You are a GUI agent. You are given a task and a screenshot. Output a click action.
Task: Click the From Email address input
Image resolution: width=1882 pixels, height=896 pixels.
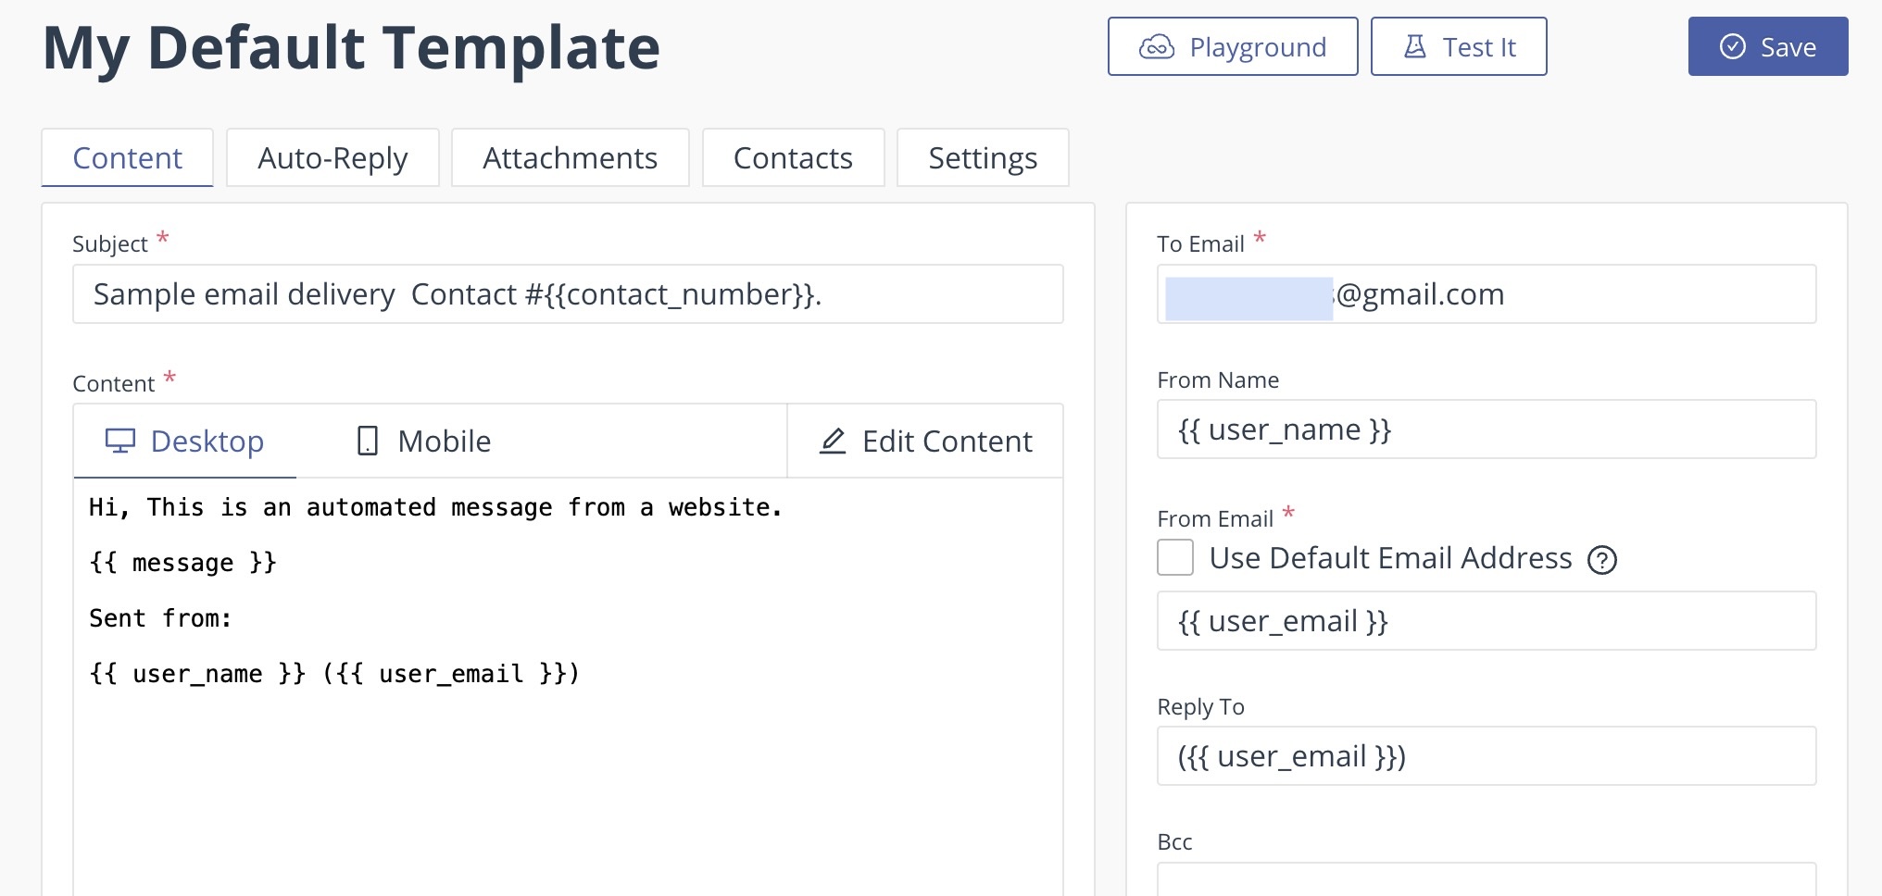pyautogui.click(x=1486, y=621)
